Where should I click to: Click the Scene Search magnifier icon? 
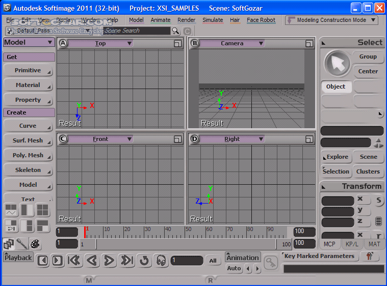pos(175,31)
